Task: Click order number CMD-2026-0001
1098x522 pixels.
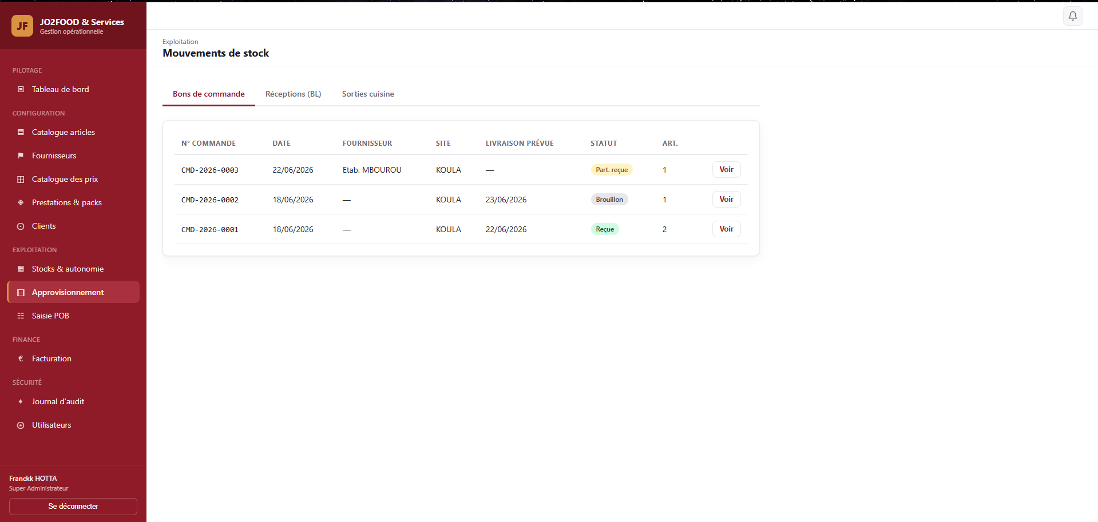Action: pyautogui.click(x=210, y=229)
